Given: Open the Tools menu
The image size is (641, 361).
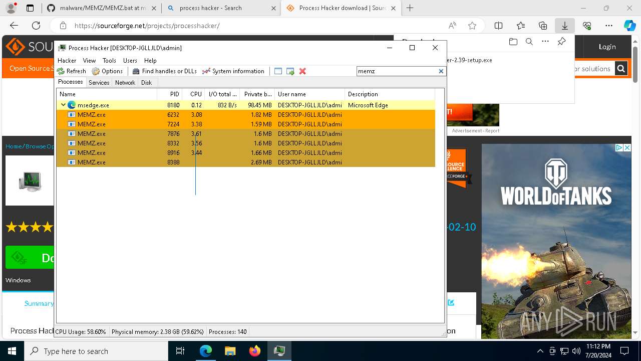Looking at the screenshot, I should point(109,60).
